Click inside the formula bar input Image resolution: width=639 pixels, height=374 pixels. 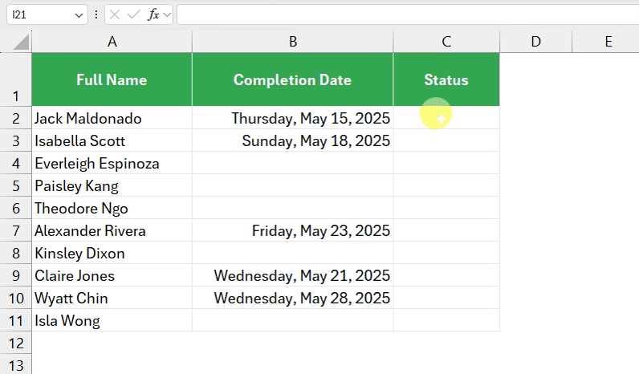point(408,15)
